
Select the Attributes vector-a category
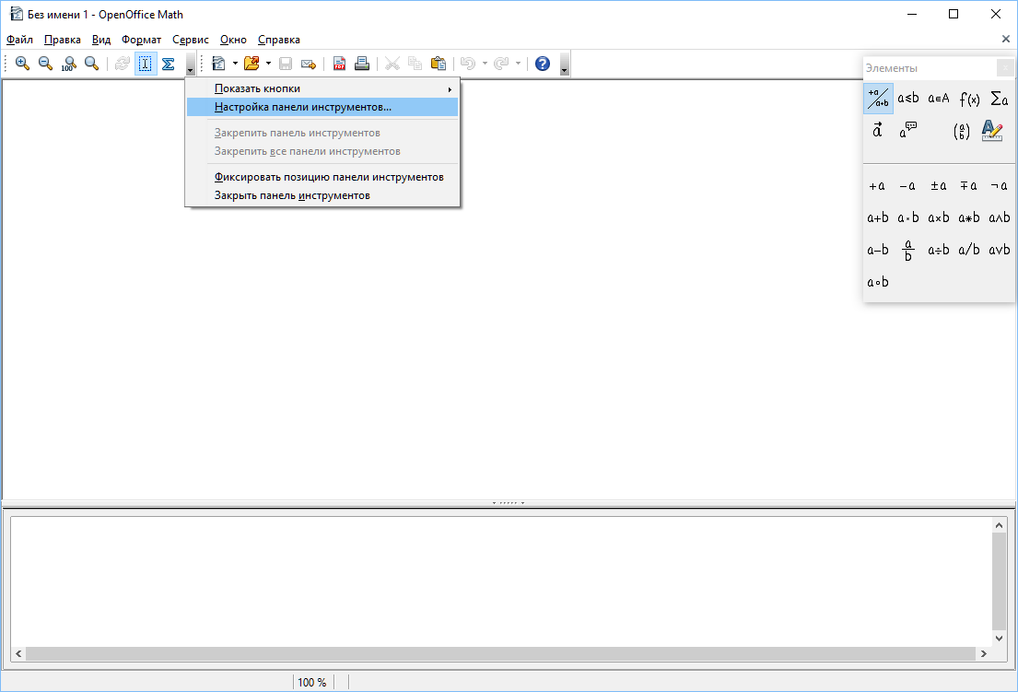(x=878, y=131)
